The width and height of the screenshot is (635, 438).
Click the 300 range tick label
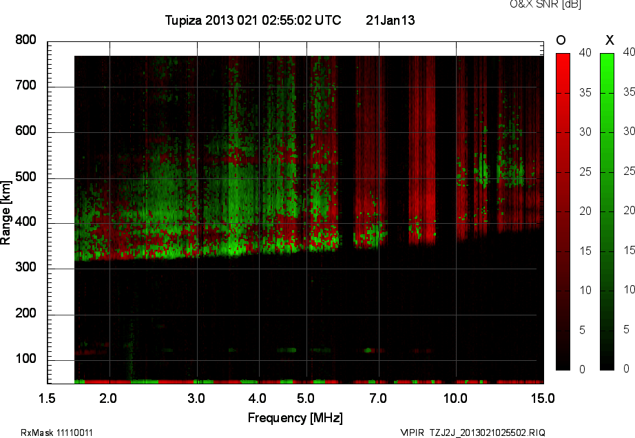(25, 267)
